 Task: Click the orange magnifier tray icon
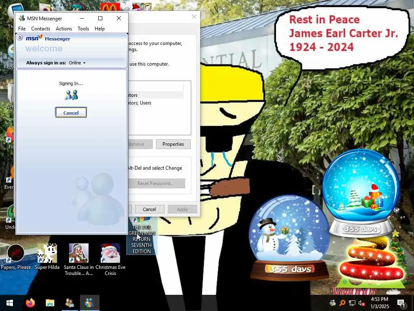[342, 303]
